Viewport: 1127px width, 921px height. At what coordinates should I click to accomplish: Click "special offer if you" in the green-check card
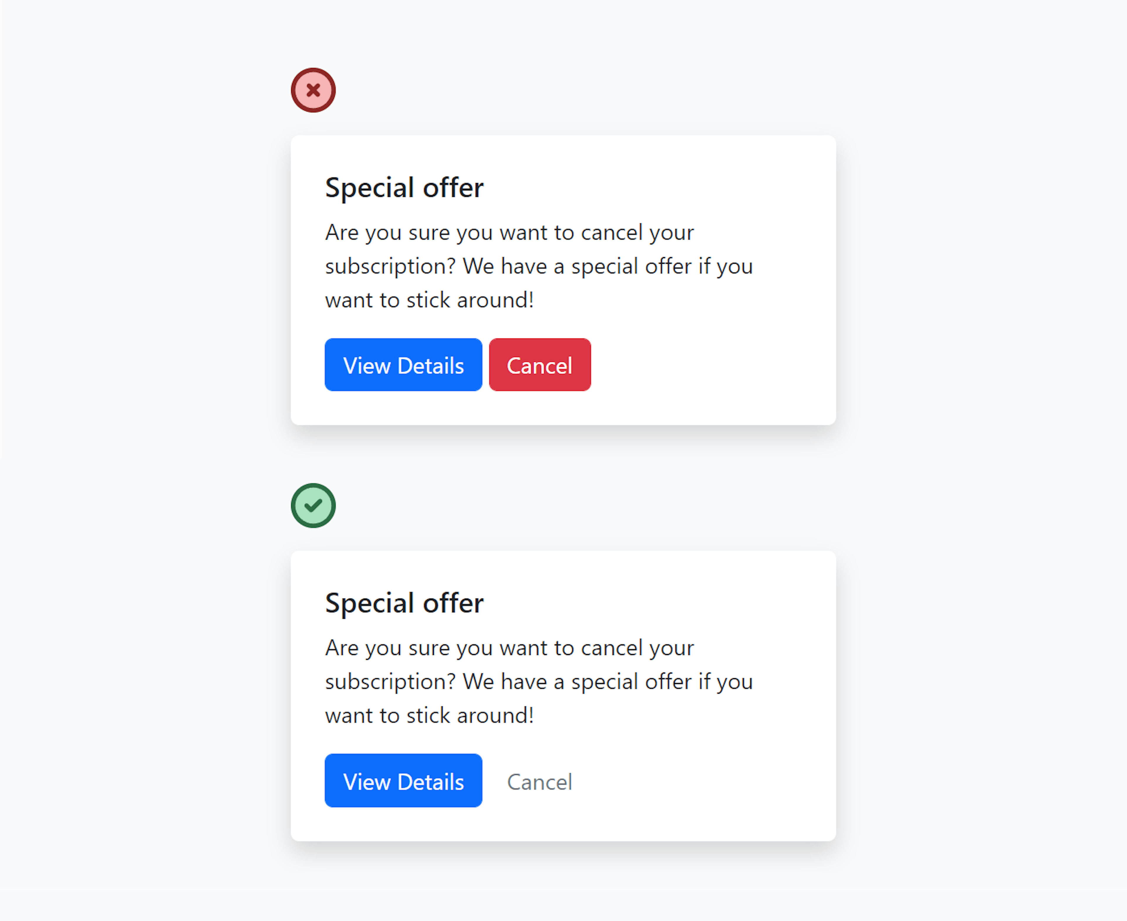click(662, 682)
